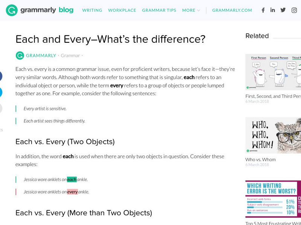Share article via light-blue Twitter side button
The image size is (301, 225).
click(x=1, y=92)
